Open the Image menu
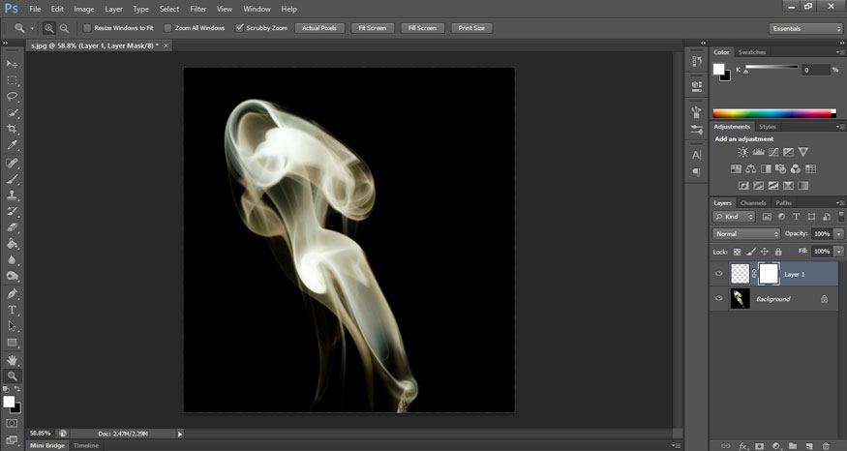This screenshot has width=847, height=451. pyautogui.click(x=83, y=9)
